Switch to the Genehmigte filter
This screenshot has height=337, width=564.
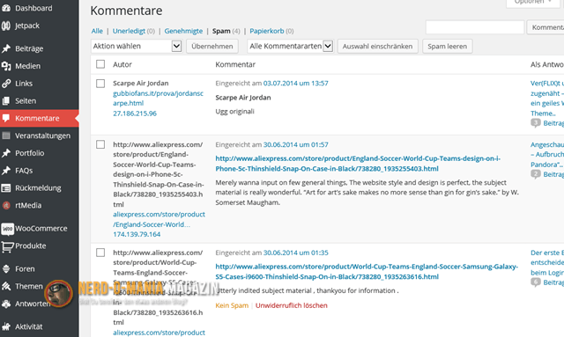pyautogui.click(x=183, y=31)
